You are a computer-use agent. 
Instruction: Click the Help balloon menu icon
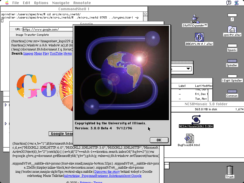click(x=228, y=3)
